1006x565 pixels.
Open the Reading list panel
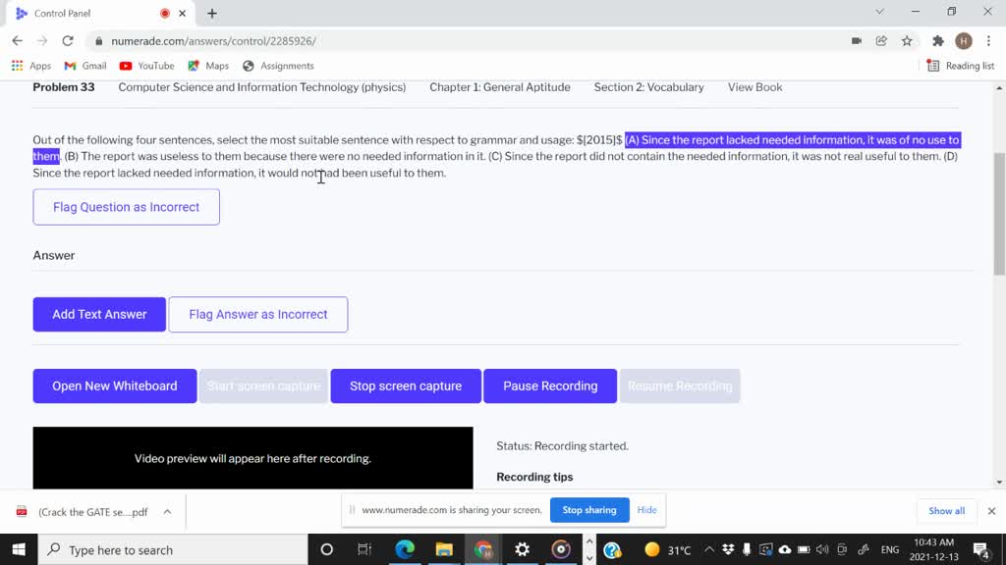(960, 66)
